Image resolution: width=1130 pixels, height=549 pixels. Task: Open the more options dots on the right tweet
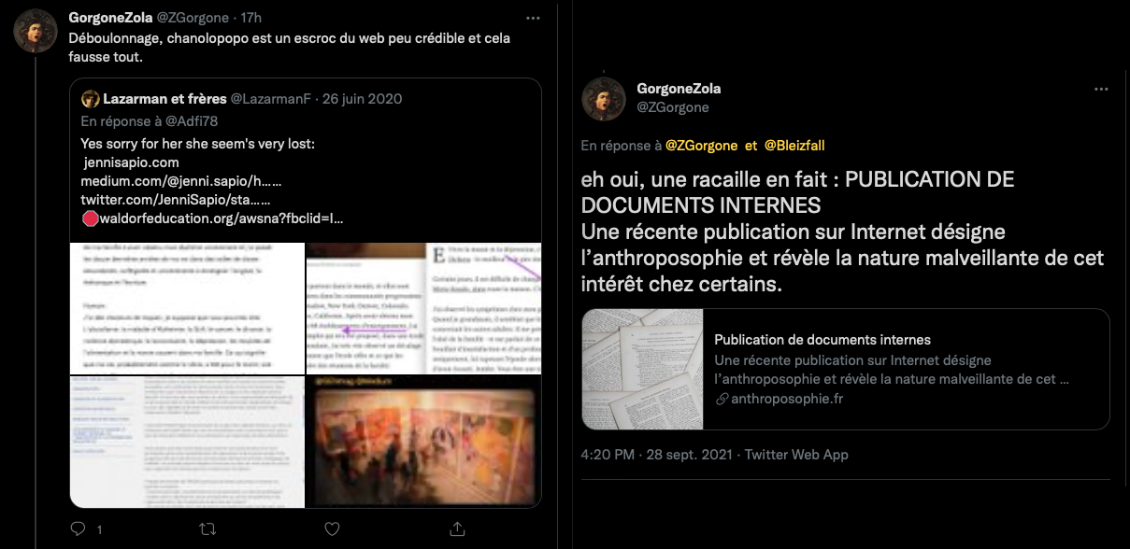click(1101, 89)
